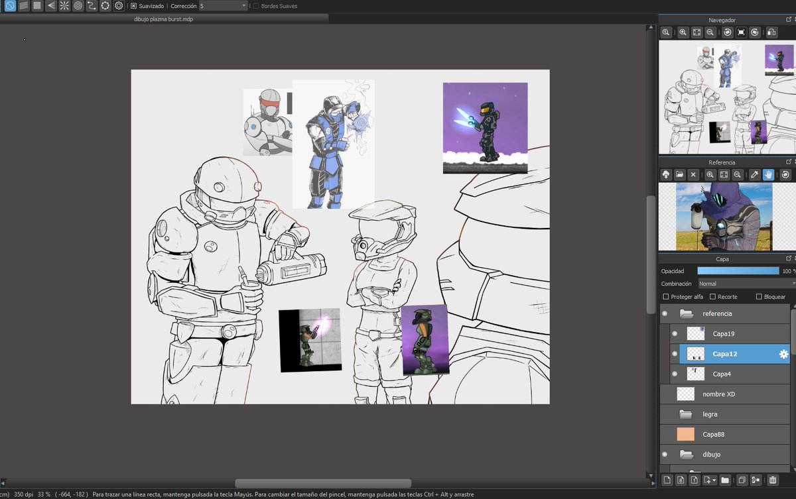Close the reference image with X icon
Screen dimensions: 796x499
693,174
